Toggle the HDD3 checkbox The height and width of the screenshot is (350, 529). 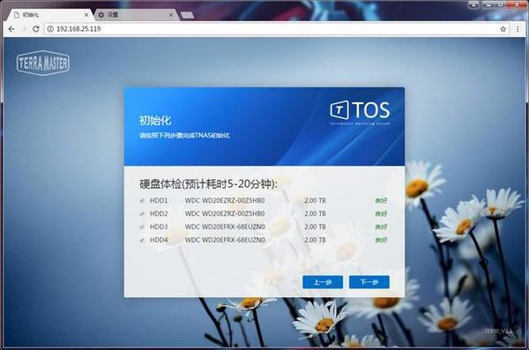(x=142, y=227)
